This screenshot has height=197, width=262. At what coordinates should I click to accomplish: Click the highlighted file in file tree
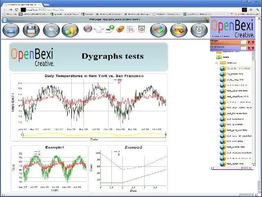pyautogui.click(x=238, y=69)
